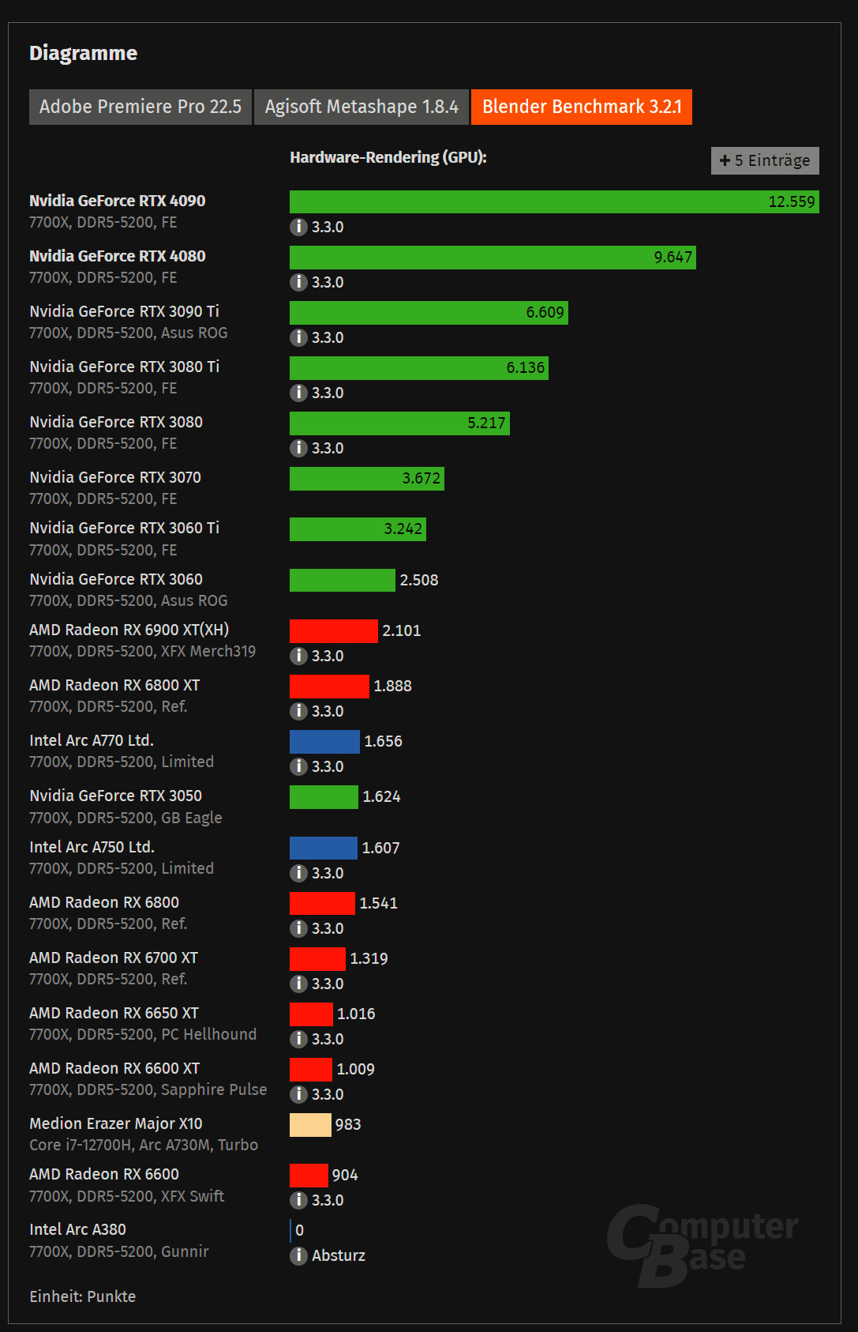The width and height of the screenshot is (858, 1332).
Task: Click 'Core i7-12700H, Arc A730M, Turbo' subtitle
Action: click(x=144, y=1145)
